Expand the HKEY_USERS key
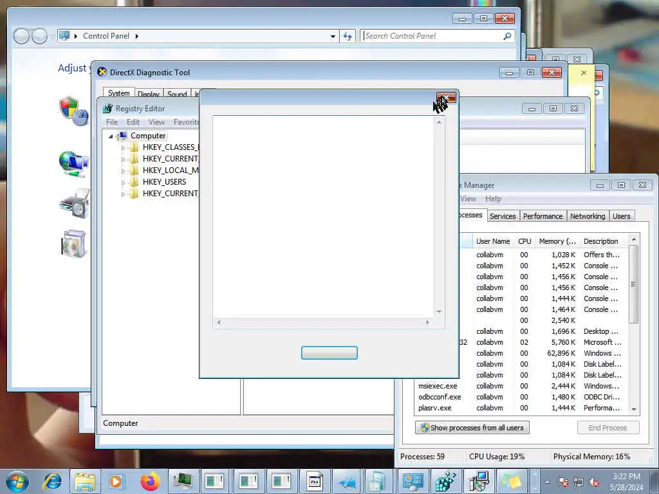This screenshot has height=494, width=659. (123, 183)
